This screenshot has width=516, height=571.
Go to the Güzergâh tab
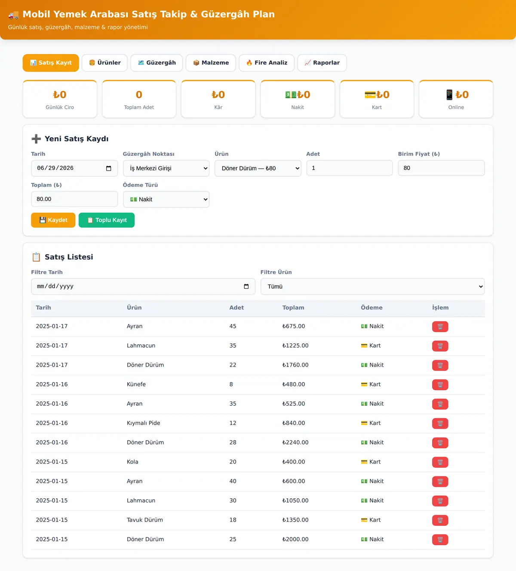click(157, 63)
